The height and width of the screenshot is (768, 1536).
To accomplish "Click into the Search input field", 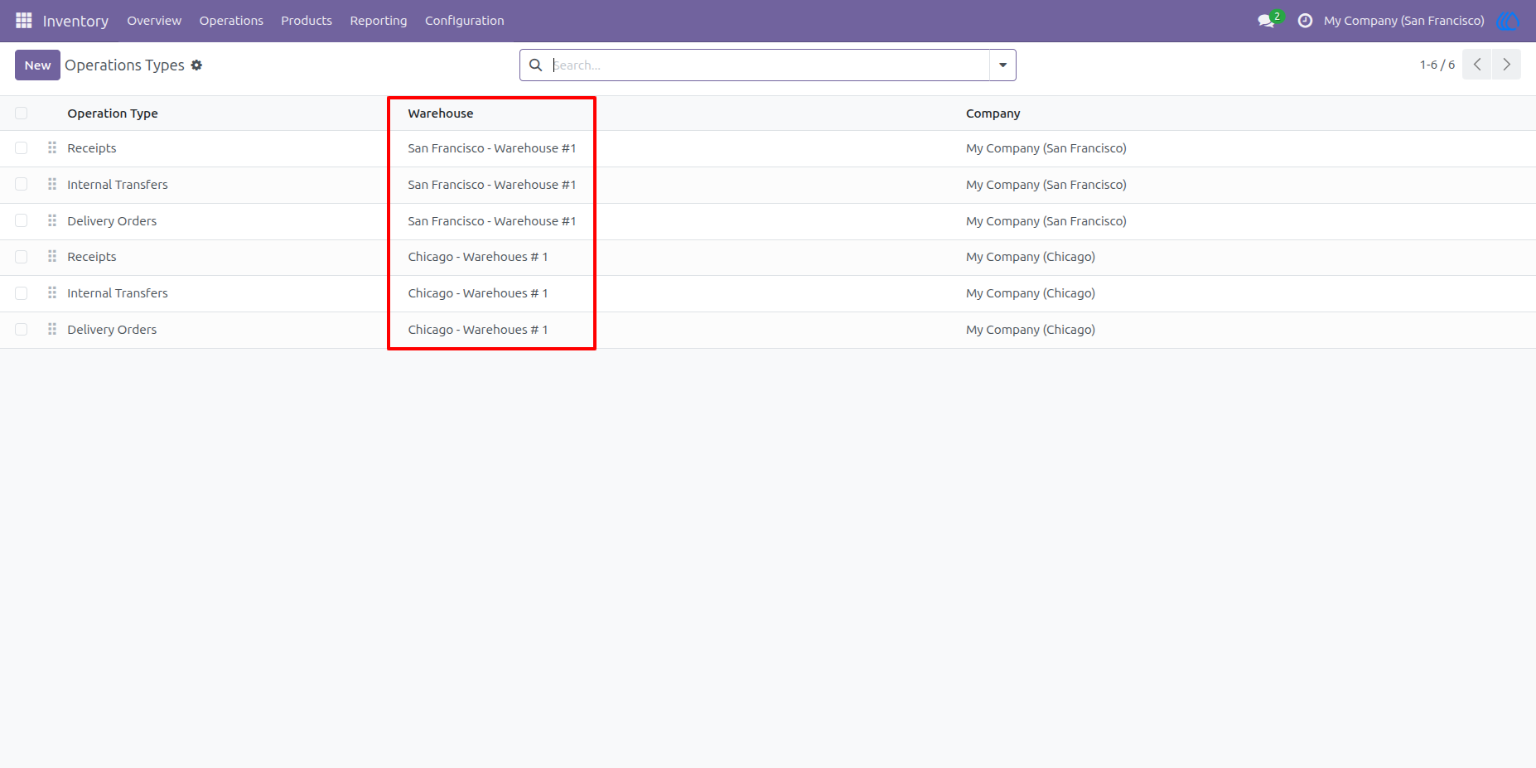I will (769, 65).
